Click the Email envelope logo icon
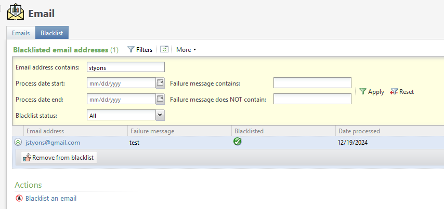Viewport: 444px width, 209px height. [16, 12]
